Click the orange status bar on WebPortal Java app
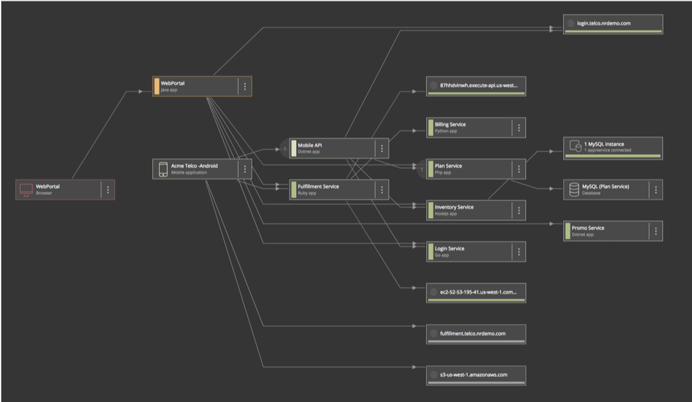The height and width of the screenshot is (402, 692). (x=157, y=86)
